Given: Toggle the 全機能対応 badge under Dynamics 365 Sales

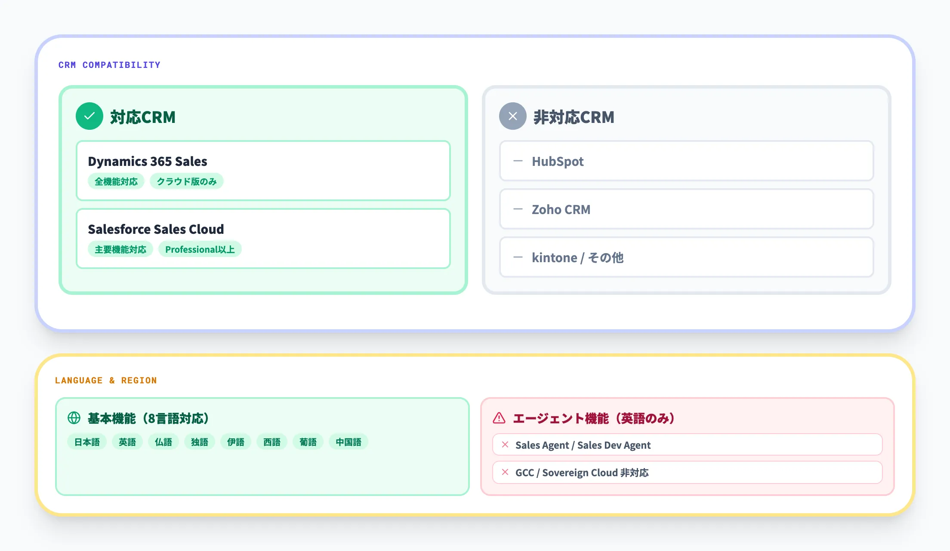Looking at the screenshot, I should 116,181.
